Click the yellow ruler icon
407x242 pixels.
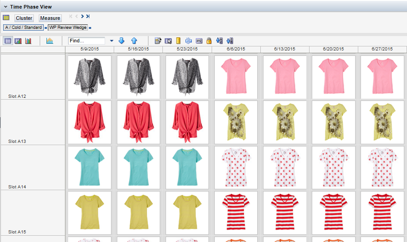(x=178, y=41)
